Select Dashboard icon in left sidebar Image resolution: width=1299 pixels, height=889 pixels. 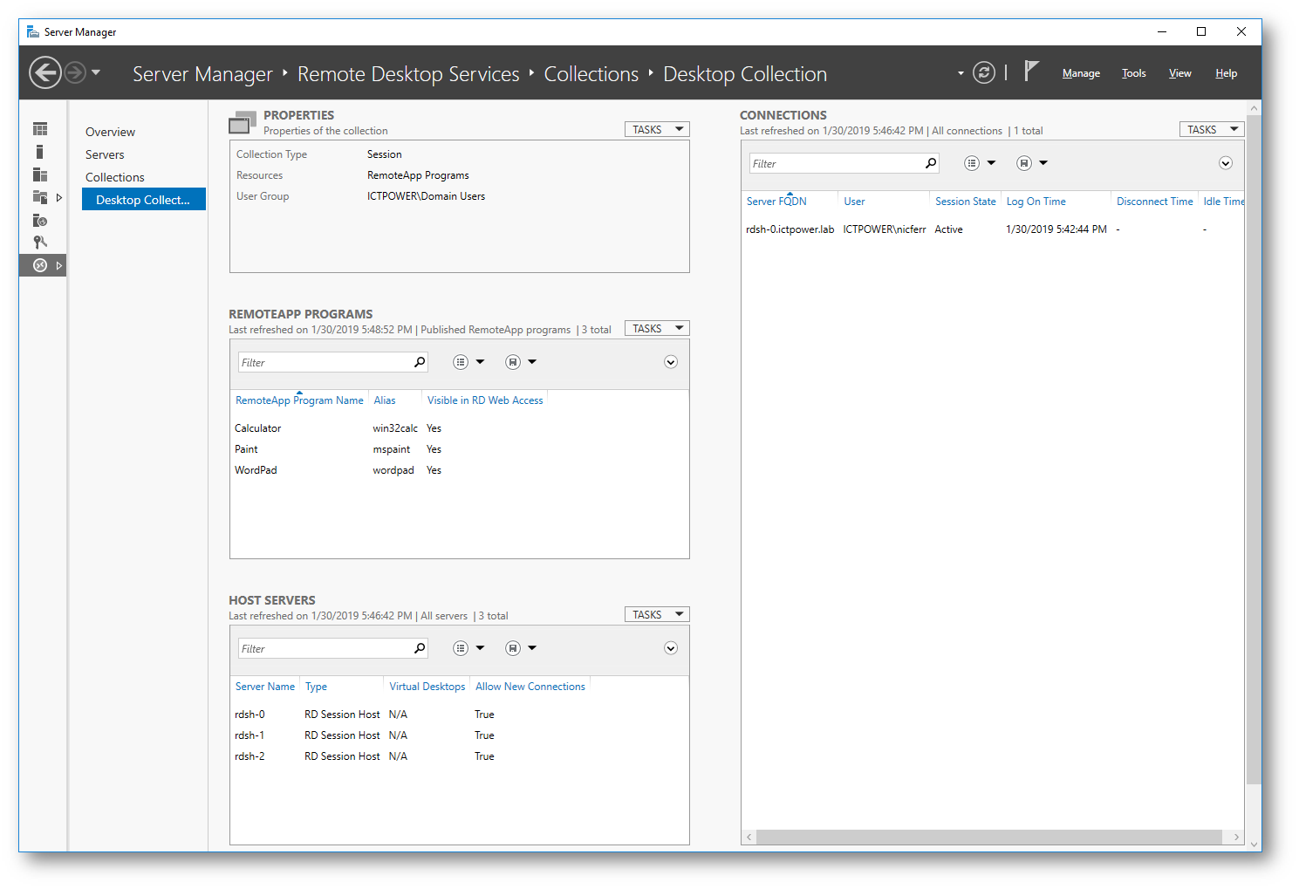coord(40,129)
